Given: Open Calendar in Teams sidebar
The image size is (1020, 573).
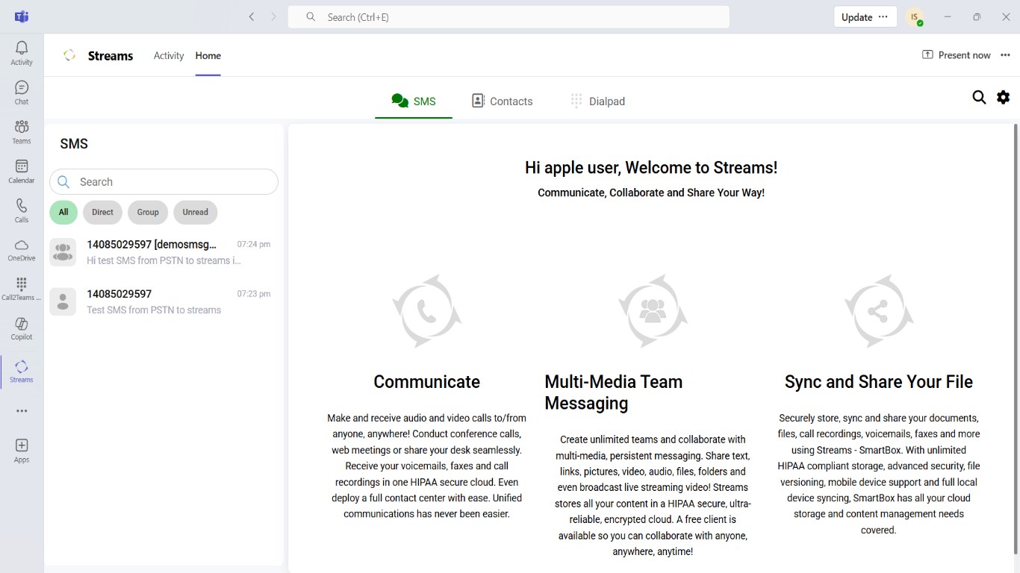Looking at the screenshot, I should click(x=22, y=172).
